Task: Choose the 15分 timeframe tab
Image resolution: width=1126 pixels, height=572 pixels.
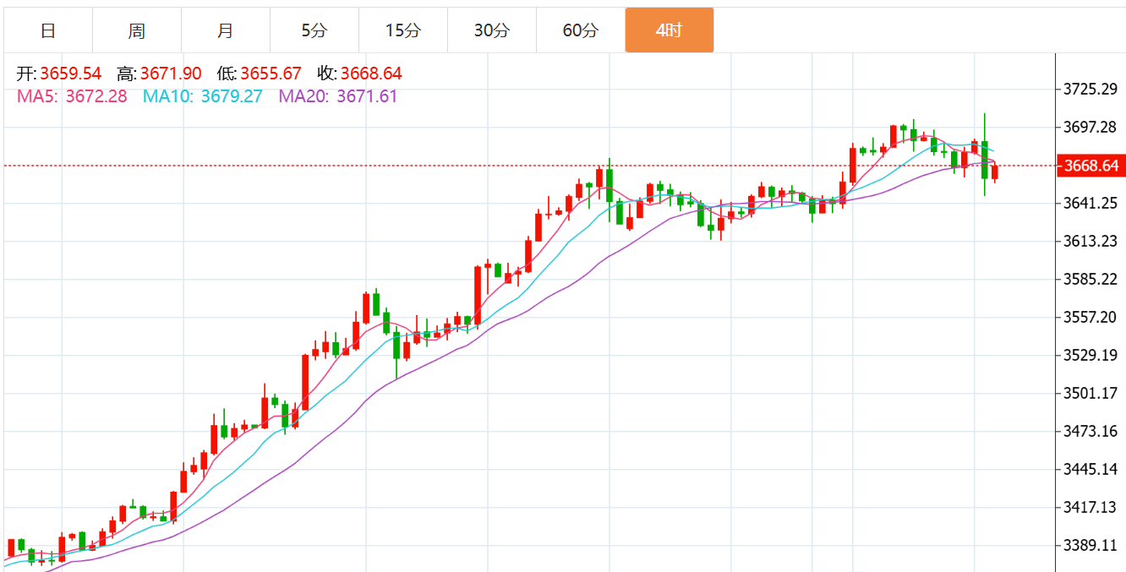Action: 403,31
